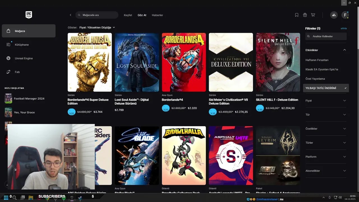
Task: Open the Epic Games logo home
Action: (x=29, y=15)
